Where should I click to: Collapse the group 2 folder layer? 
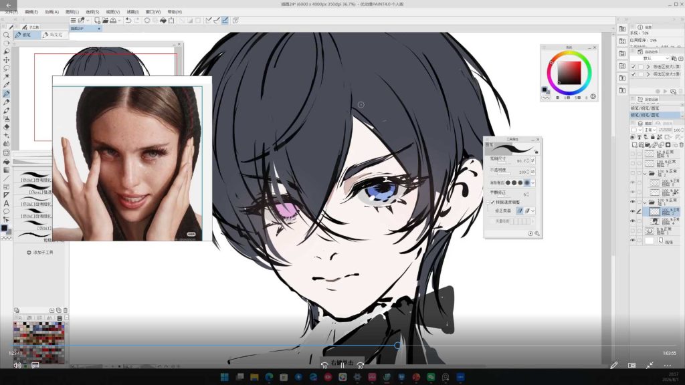[645, 173]
